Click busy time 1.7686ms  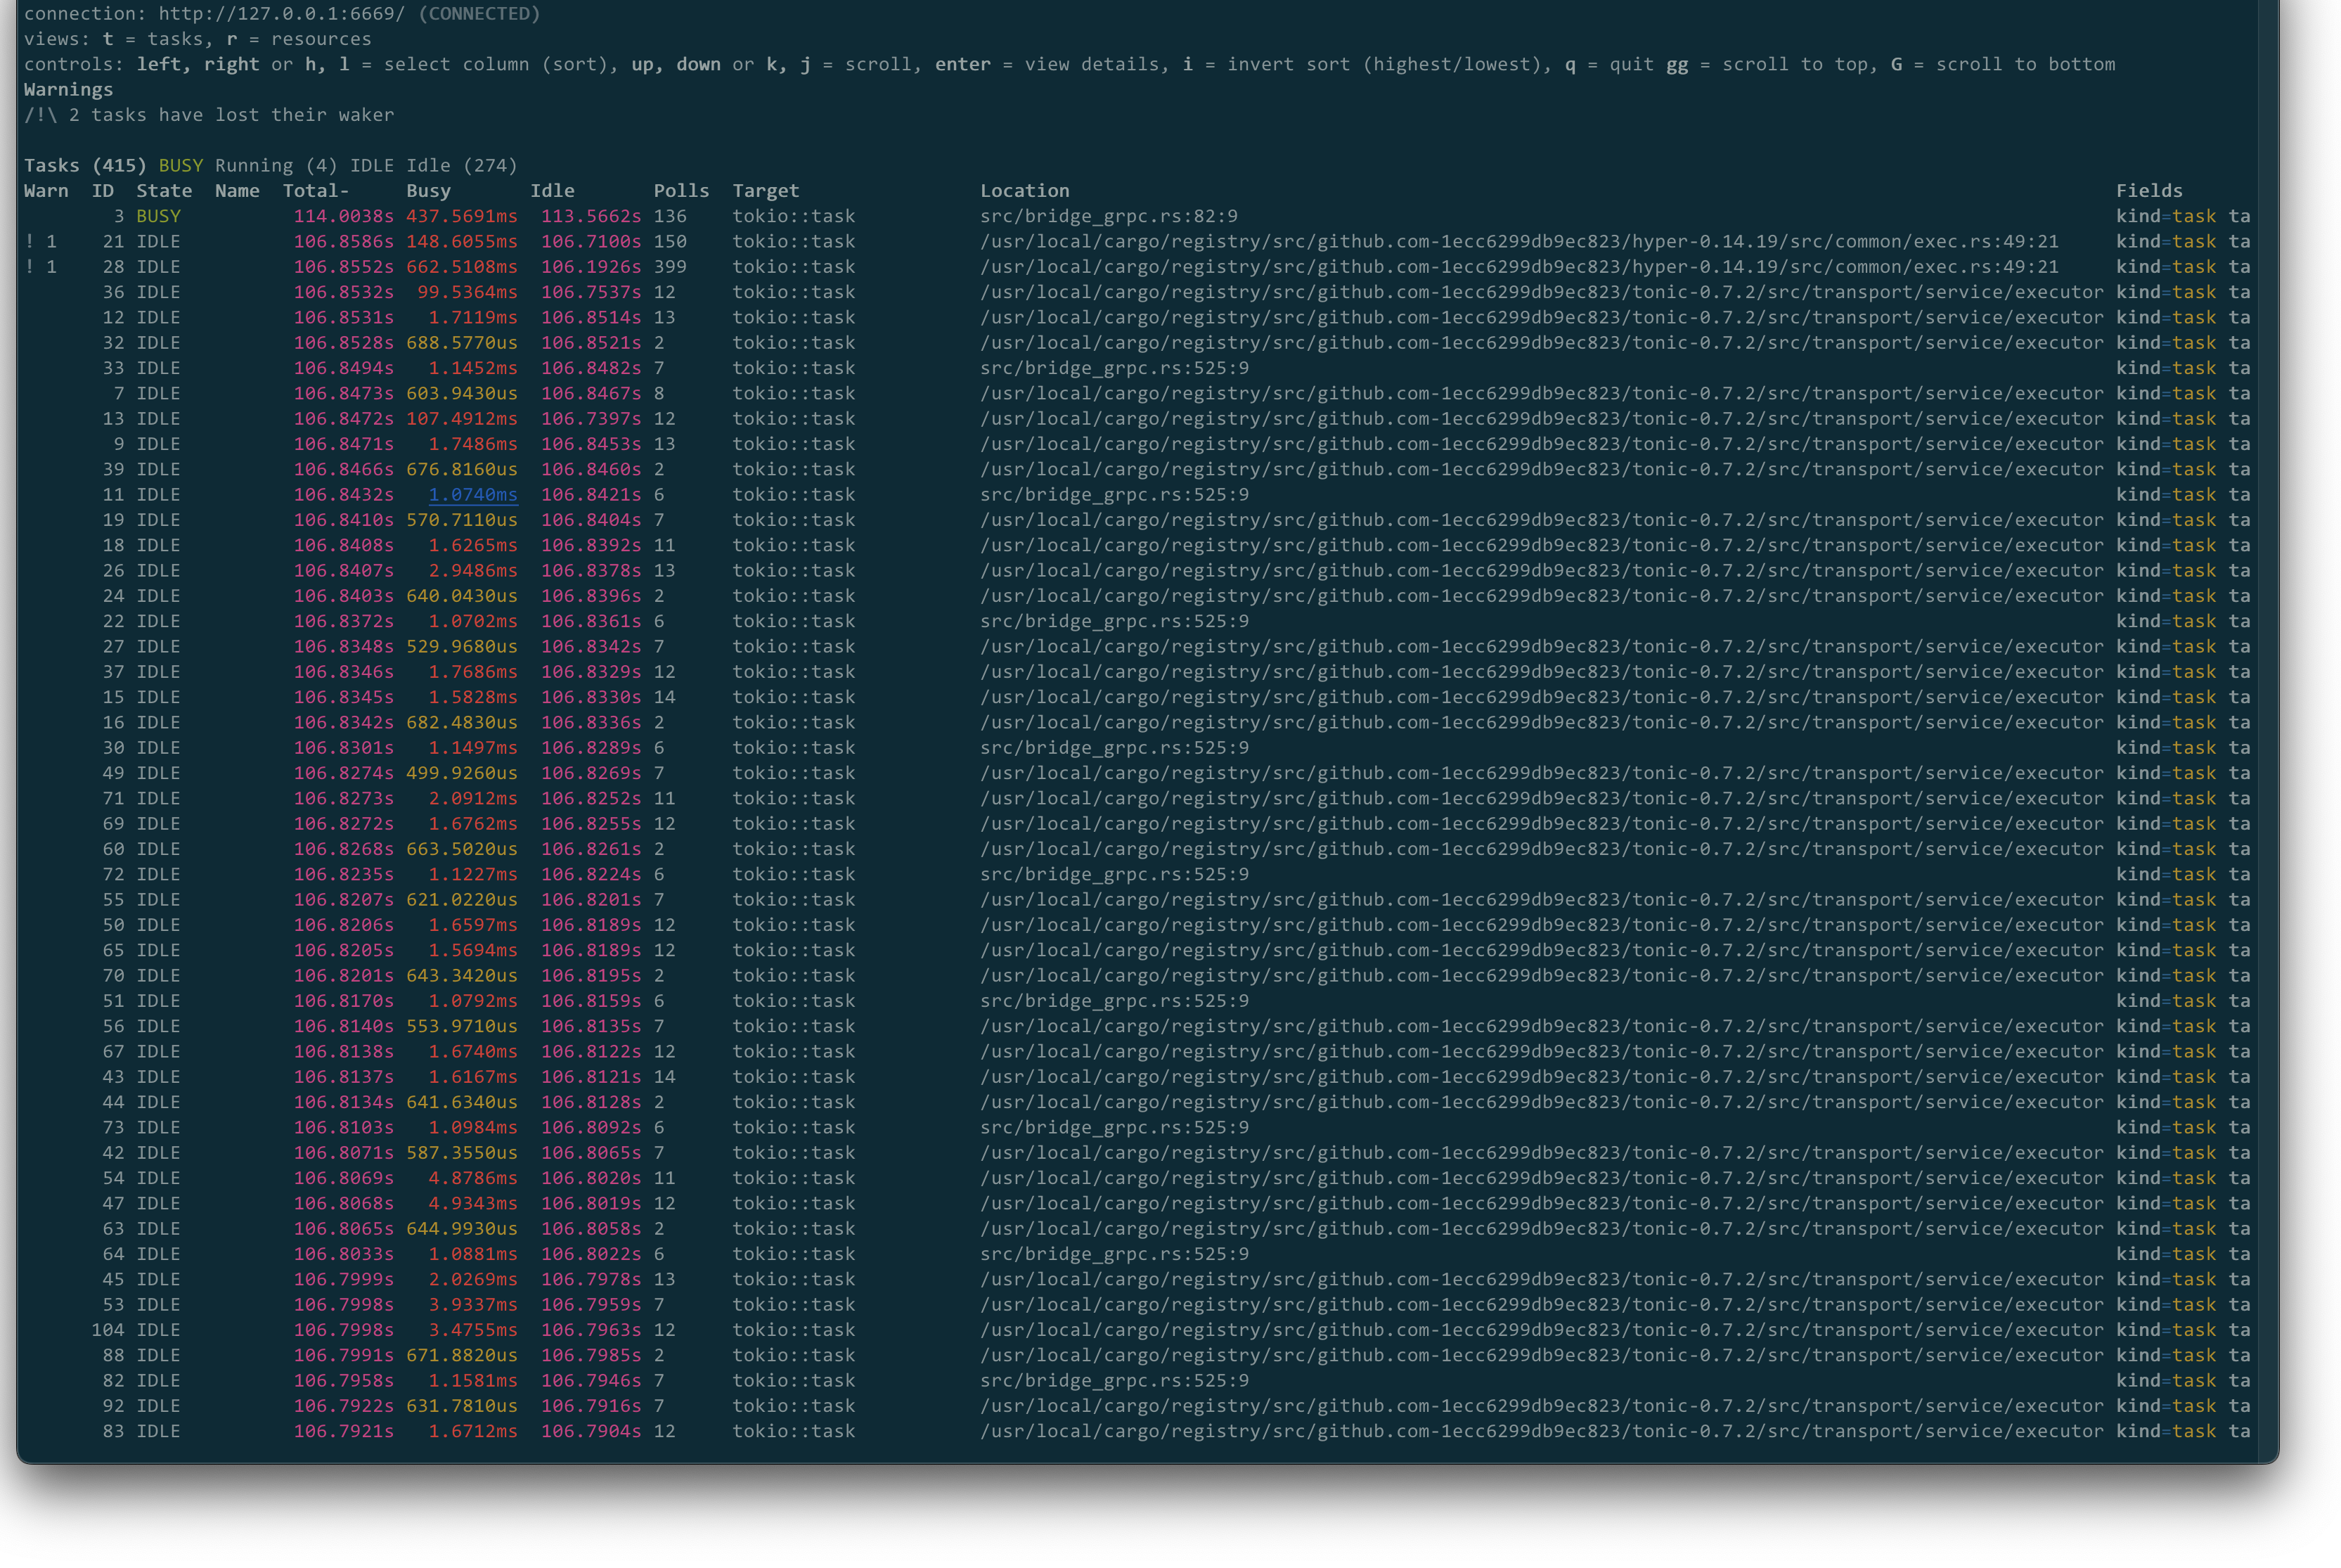[473, 672]
